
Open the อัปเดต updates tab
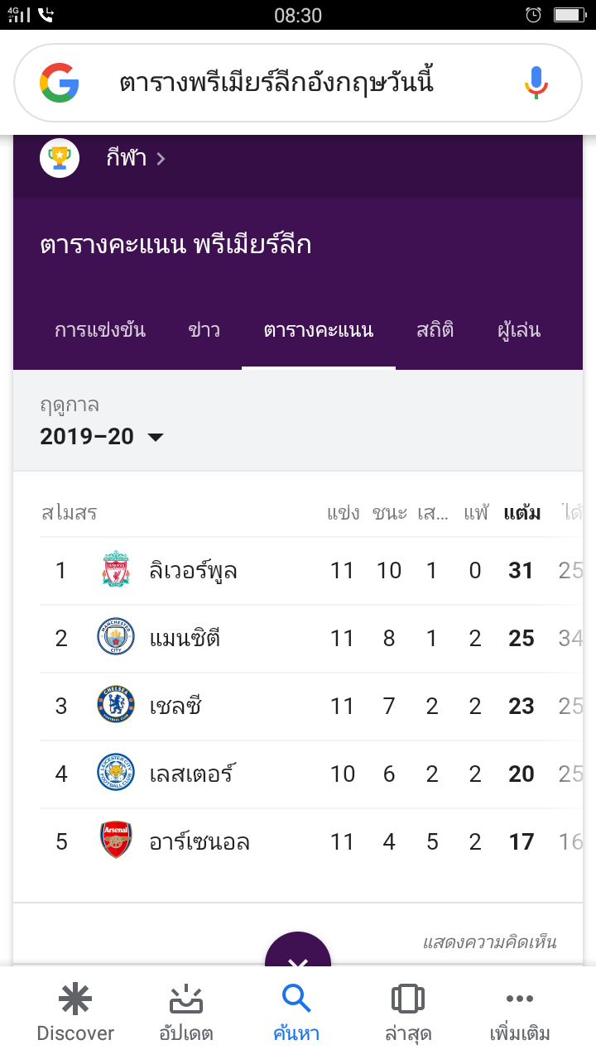pyautogui.click(x=186, y=1013)
